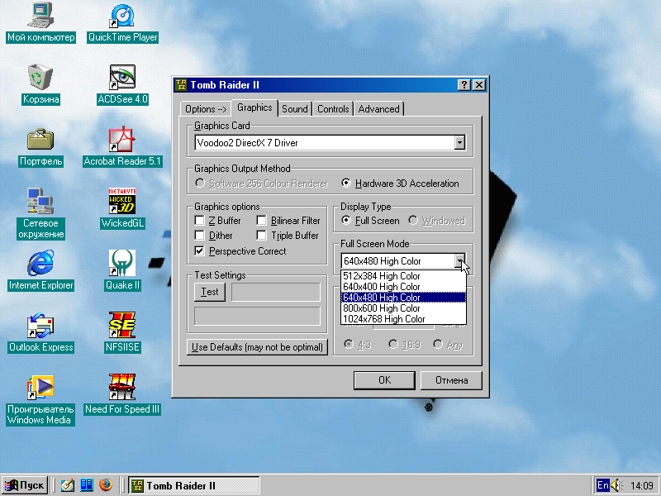661x496 pixels.
Task: Click the Firefox quick launch icon
Action: tap(105, 485)
